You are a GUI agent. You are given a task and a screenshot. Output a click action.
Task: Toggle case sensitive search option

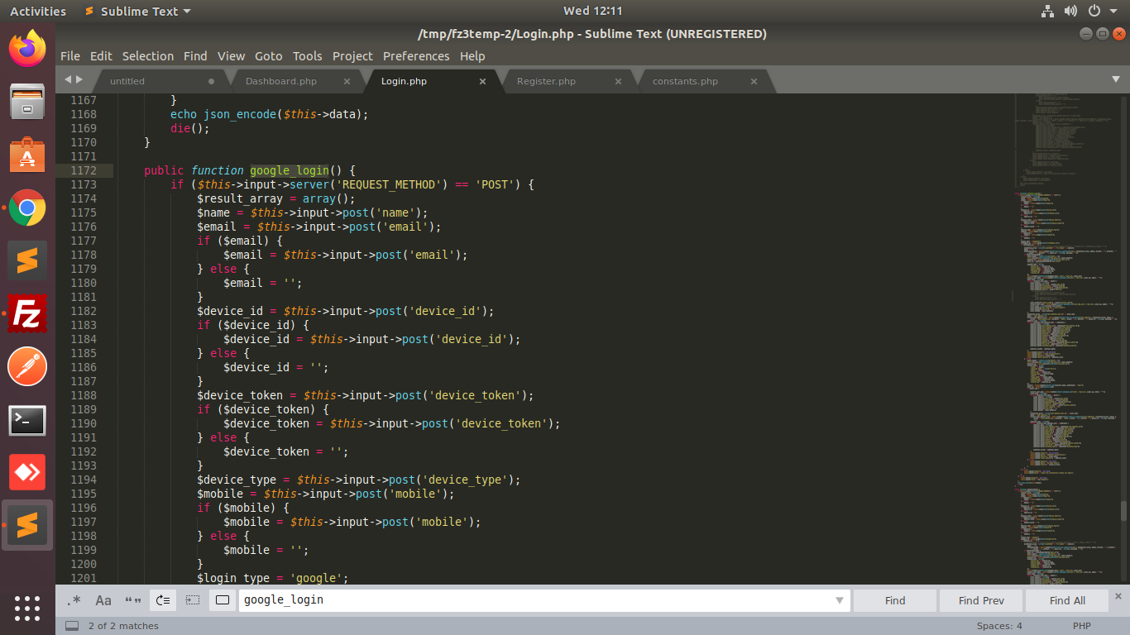click(x=103, y=600)
